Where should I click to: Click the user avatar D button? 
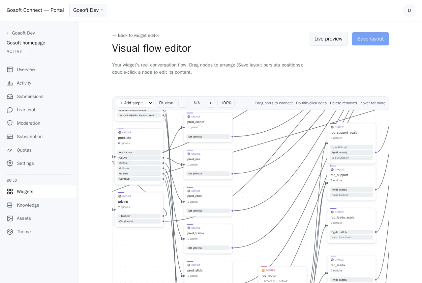point(409,11)
